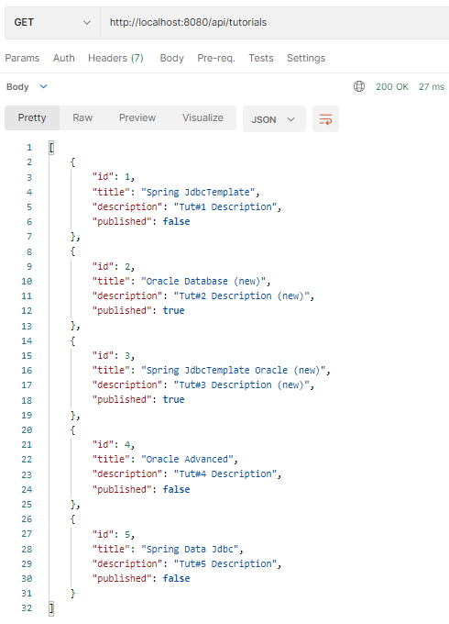Click the request URL field
The image size is (449, 624).
click(x=275, y=23)
